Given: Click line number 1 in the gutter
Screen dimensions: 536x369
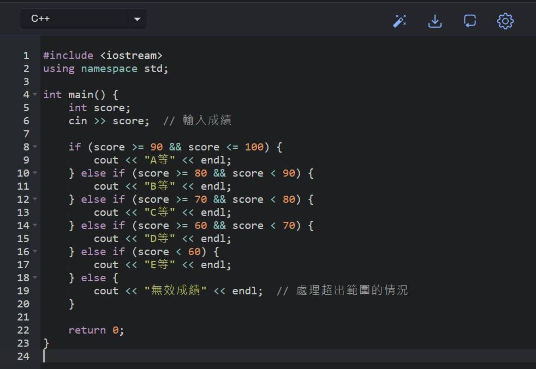Looking at the screenshot, I should pyautogui.click(x=26, y=55).
